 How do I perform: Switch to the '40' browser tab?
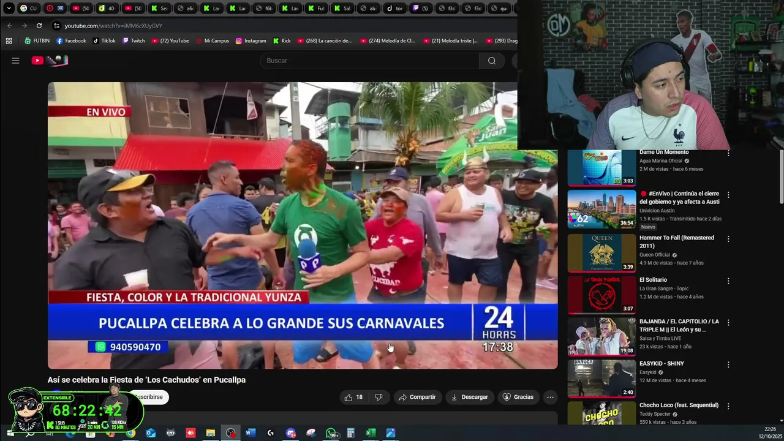coord(107,9)
